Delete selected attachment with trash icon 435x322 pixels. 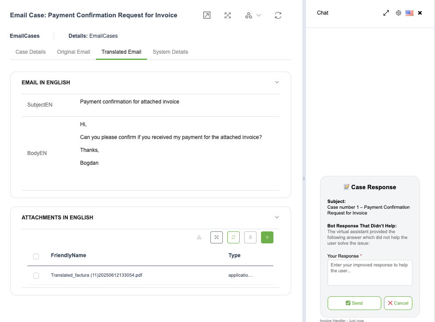click(x=250, y=237)
